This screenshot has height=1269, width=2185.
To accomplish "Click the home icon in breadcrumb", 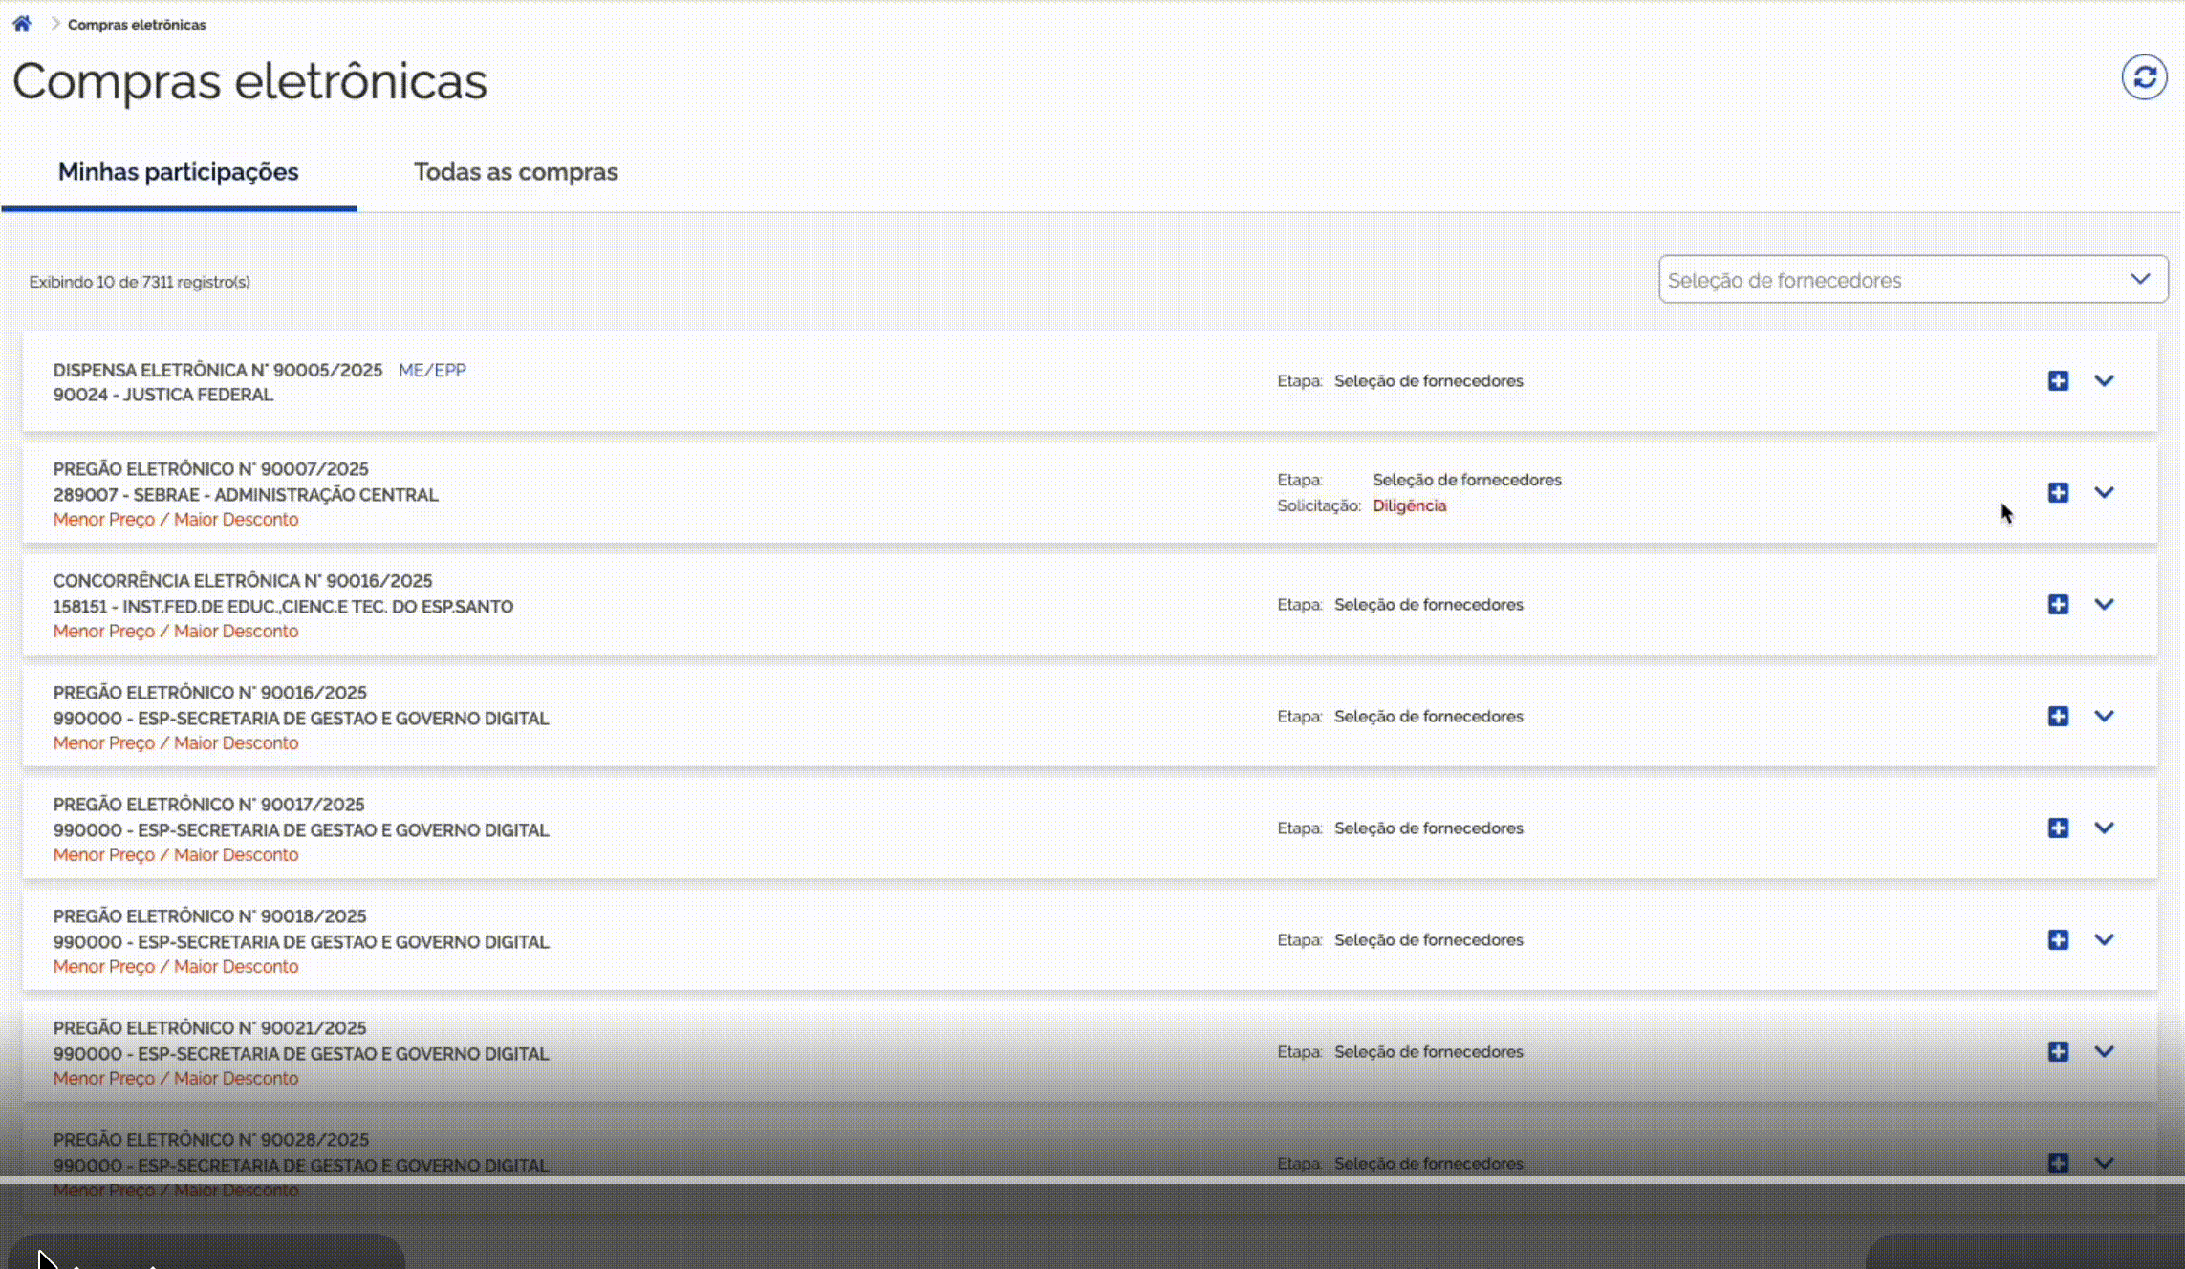I will coord(22,24).
